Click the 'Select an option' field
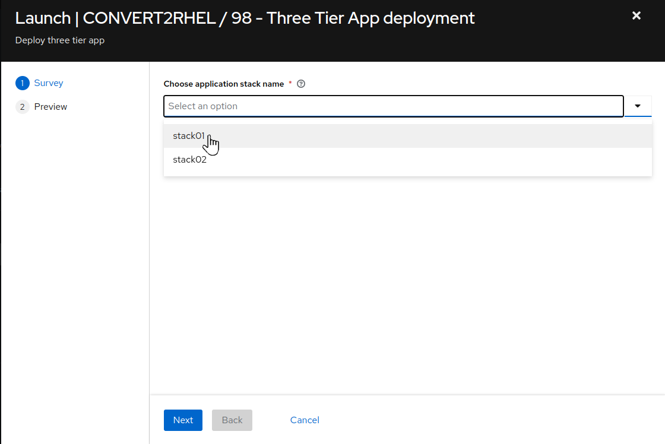 tap(394, 106)
